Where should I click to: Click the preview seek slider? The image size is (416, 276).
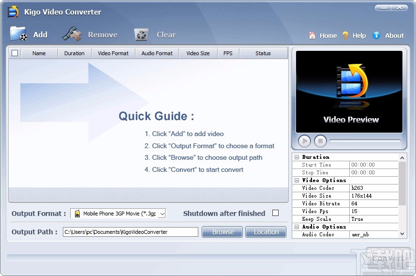(x=365, y=141)
